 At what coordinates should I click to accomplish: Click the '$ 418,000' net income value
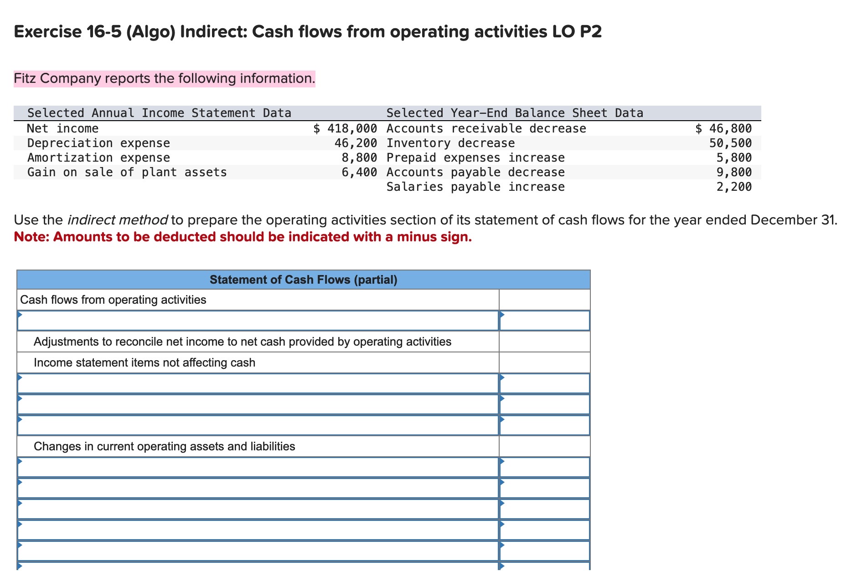click(346, 128)
